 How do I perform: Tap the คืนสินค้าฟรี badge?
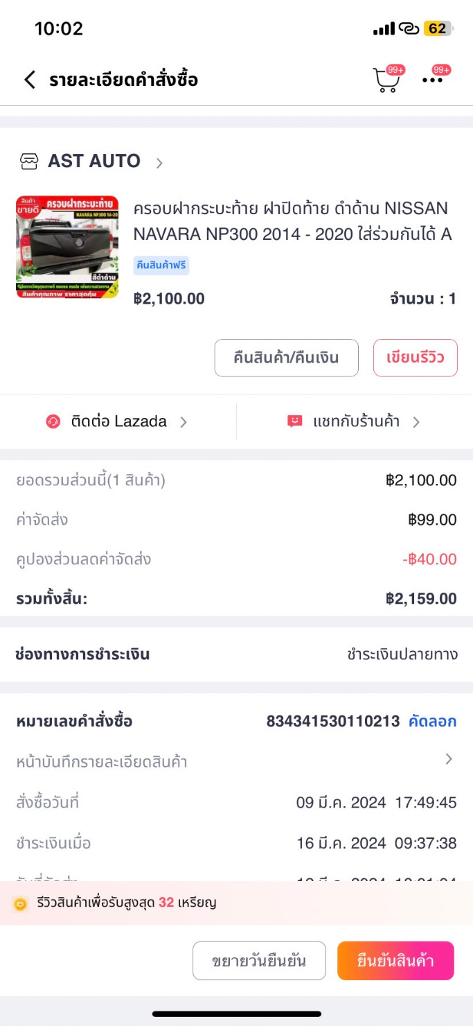pos(161,266)
